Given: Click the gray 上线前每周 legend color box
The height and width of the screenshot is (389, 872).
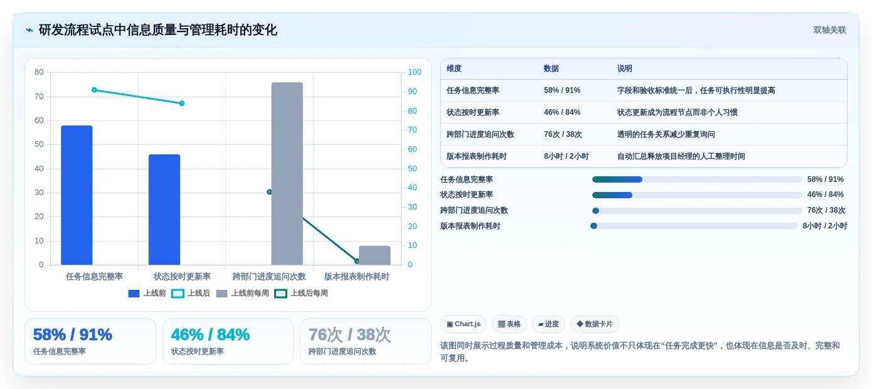Looking at the screenshot, I should click(x=221, y=293).
